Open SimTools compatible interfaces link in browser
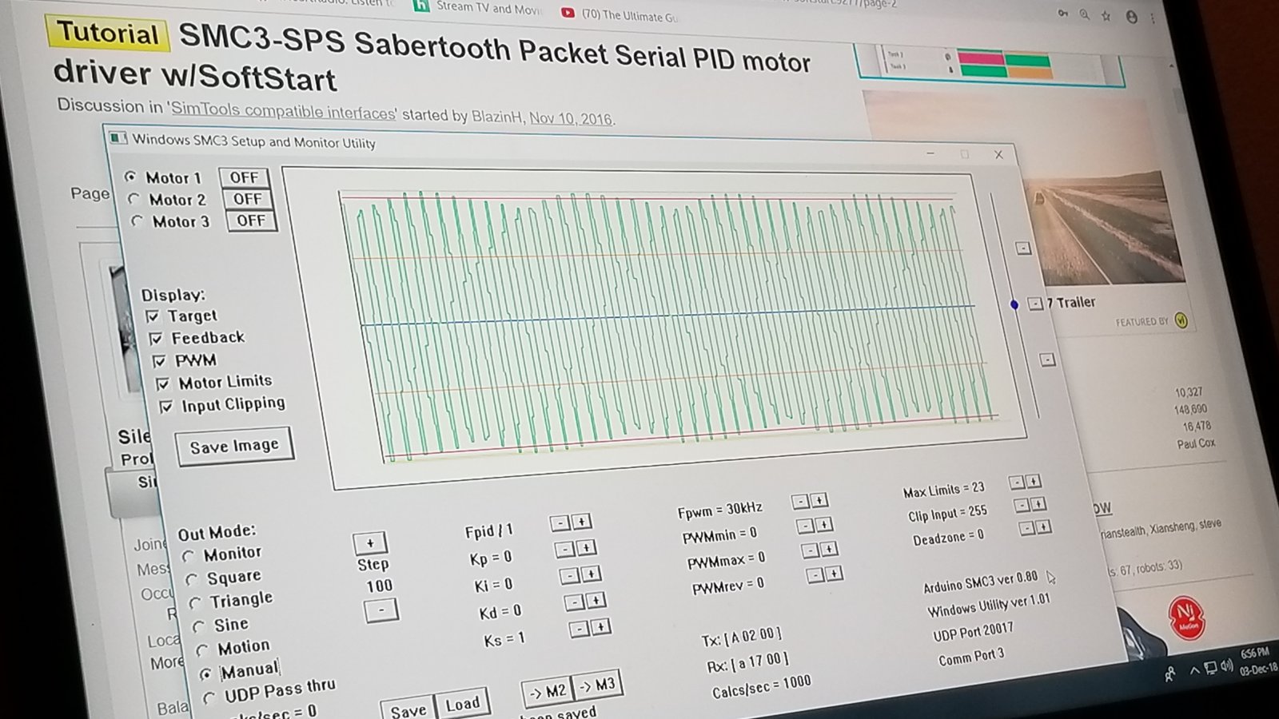1279x719 pixels. tap(283, 112)
